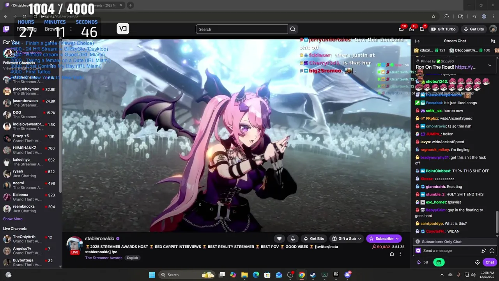Open the Chrome extensions puzzle icon
499x281 pixels.
(x=447, y=16)
